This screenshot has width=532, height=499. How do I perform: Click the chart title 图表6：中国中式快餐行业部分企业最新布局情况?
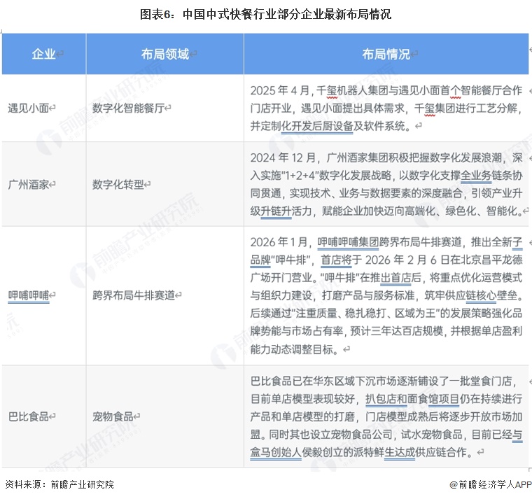pyautogui.click(x=266, y=14)
